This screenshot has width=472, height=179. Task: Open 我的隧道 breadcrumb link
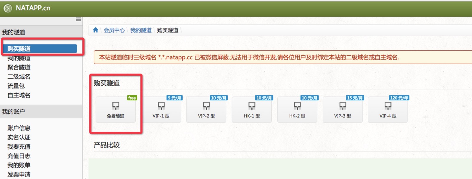[x=141, y=30]
